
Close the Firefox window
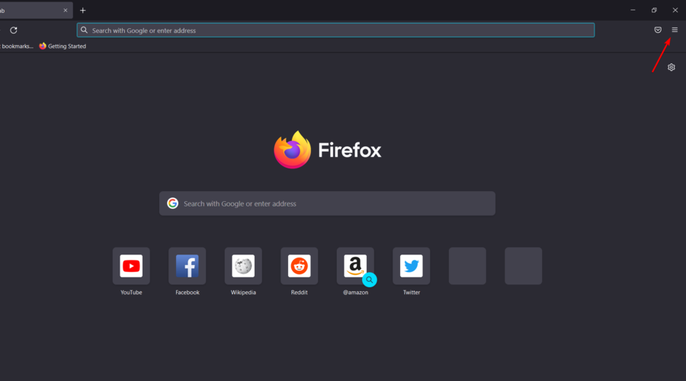coord(675,10)
